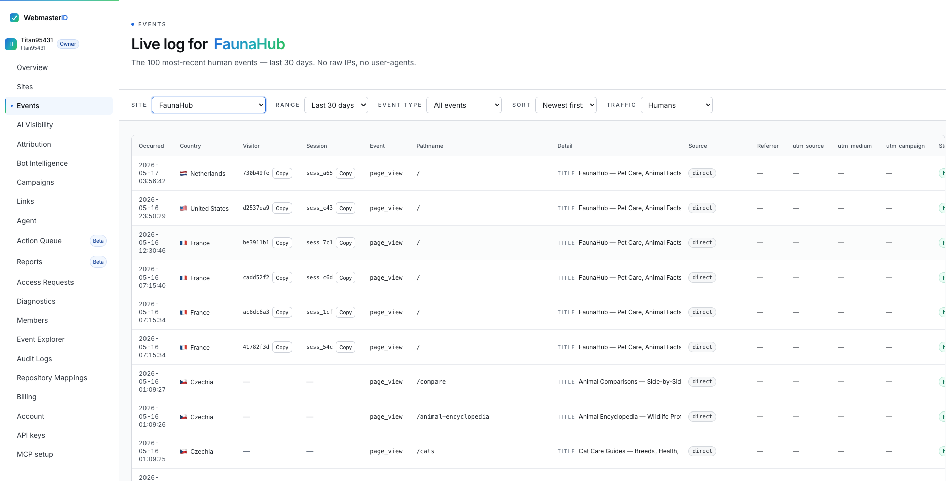Click the United States flag icon
The height and width of the screenshot is (481, 946).
[184, 208]
